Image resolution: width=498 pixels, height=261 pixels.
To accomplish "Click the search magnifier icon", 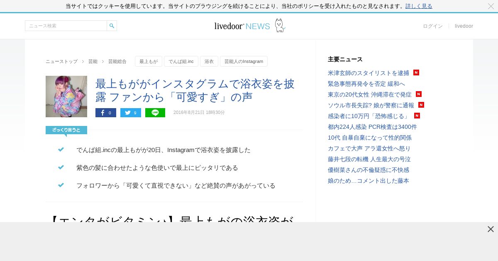I will [112, 26].
